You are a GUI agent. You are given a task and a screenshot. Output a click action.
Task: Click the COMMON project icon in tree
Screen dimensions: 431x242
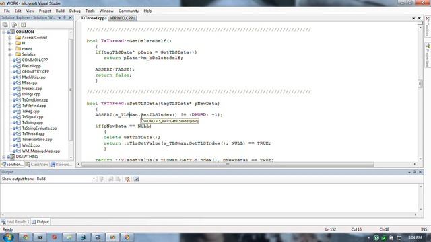(11, 32)
